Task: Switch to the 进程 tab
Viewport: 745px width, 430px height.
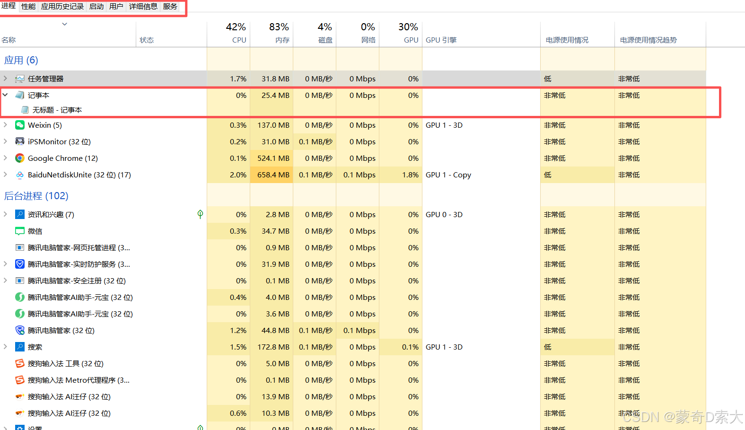Action: point(9,6)
